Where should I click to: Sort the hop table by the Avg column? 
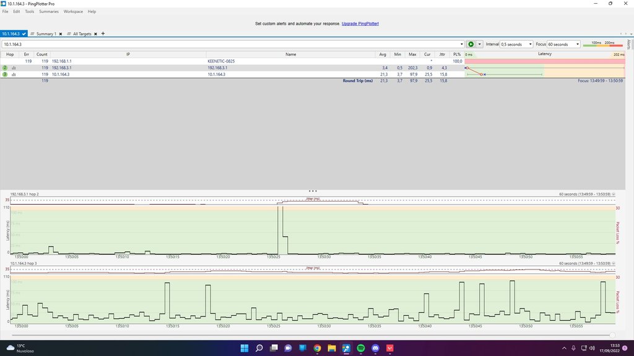point(383,54)
